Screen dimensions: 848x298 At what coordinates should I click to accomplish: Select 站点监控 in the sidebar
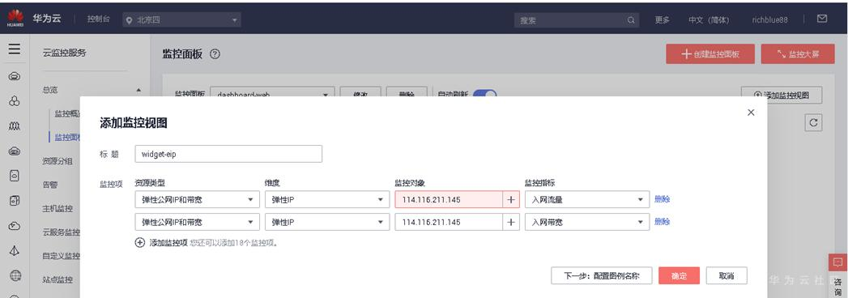coord(58,279)
